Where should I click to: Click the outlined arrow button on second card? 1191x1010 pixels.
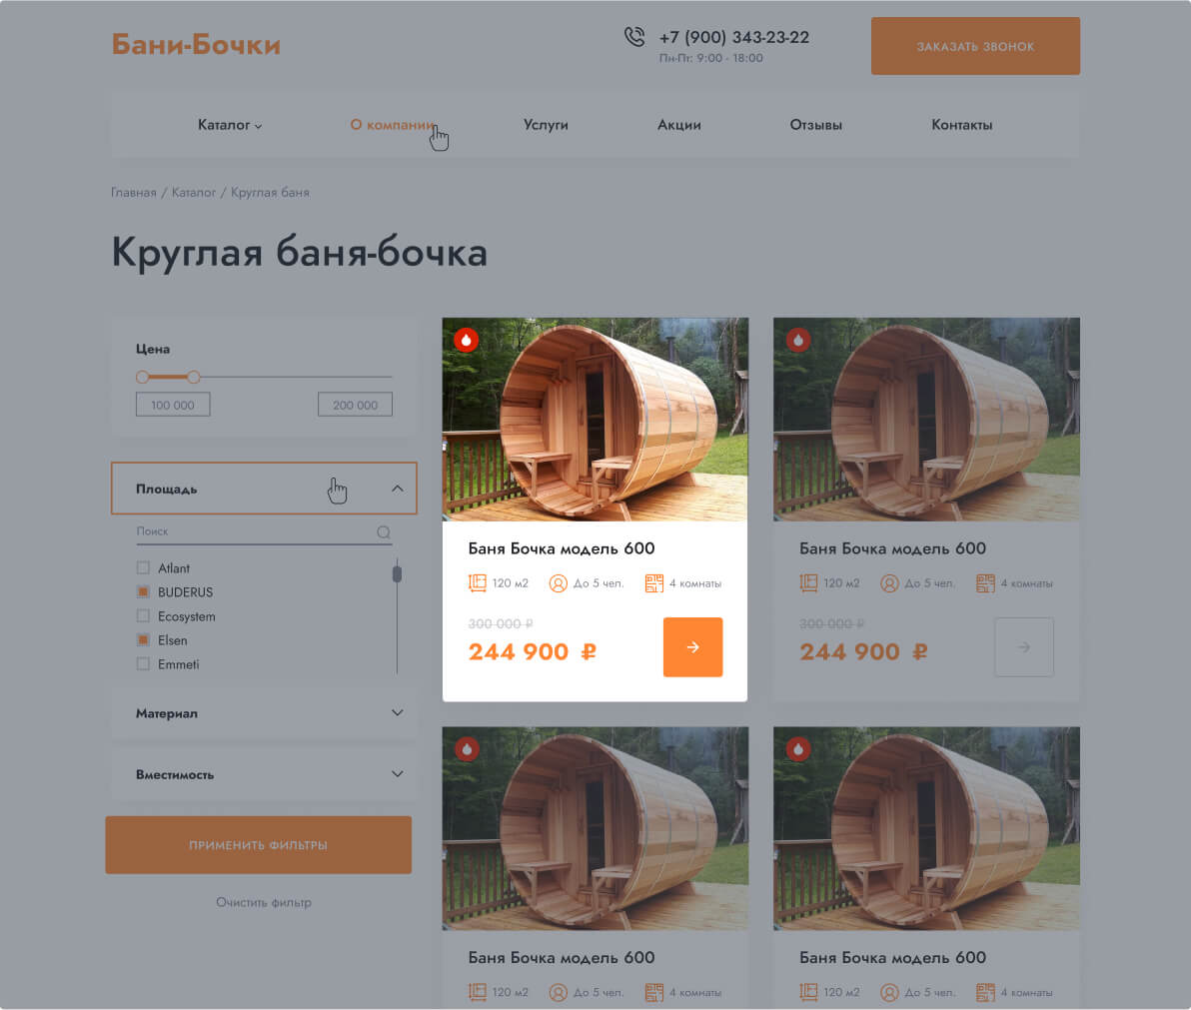click(1024, 647)
